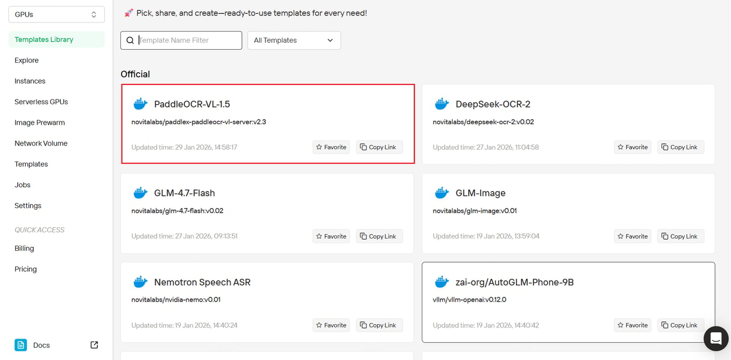Focus the Template Name Filter search field

coord(181,40)
